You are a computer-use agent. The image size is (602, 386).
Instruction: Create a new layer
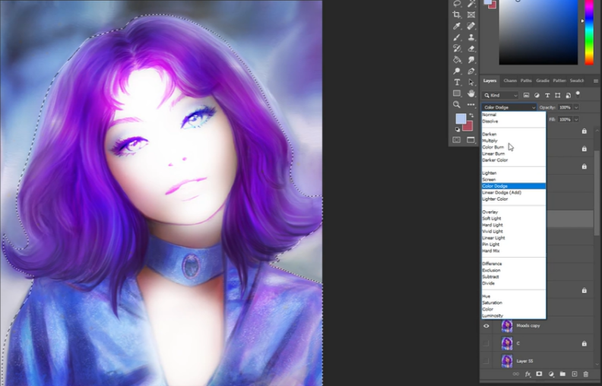click(x=575, y=374)
